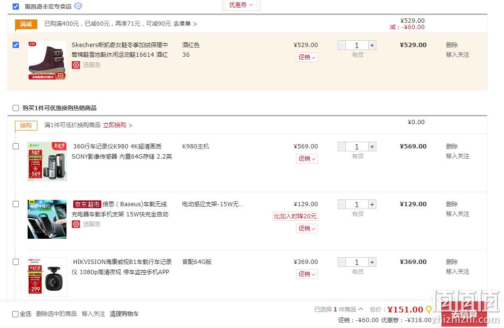The width and height of the screenshot is (504, 328).
Task: Click 移入关注 in the bottom bar
Action: [x=93, y=314]
